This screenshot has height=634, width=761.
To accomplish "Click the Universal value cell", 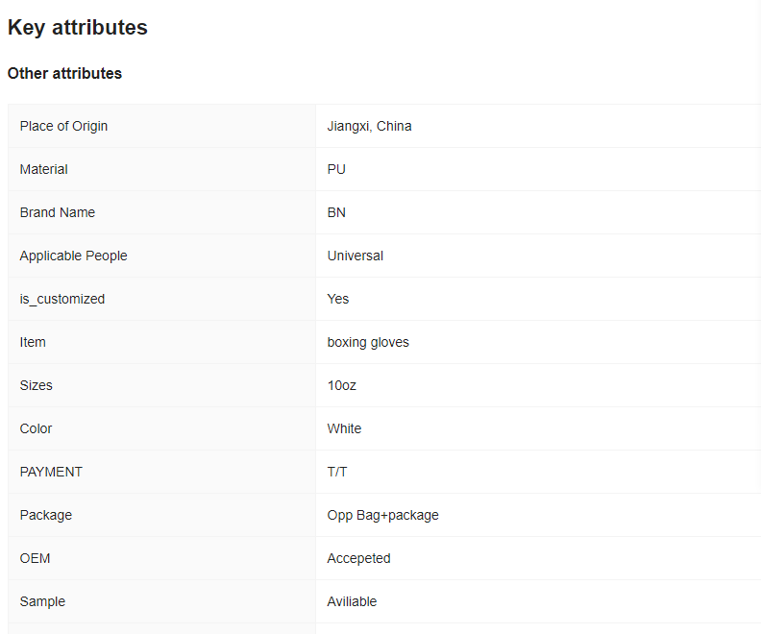I will tap(355, 256).
